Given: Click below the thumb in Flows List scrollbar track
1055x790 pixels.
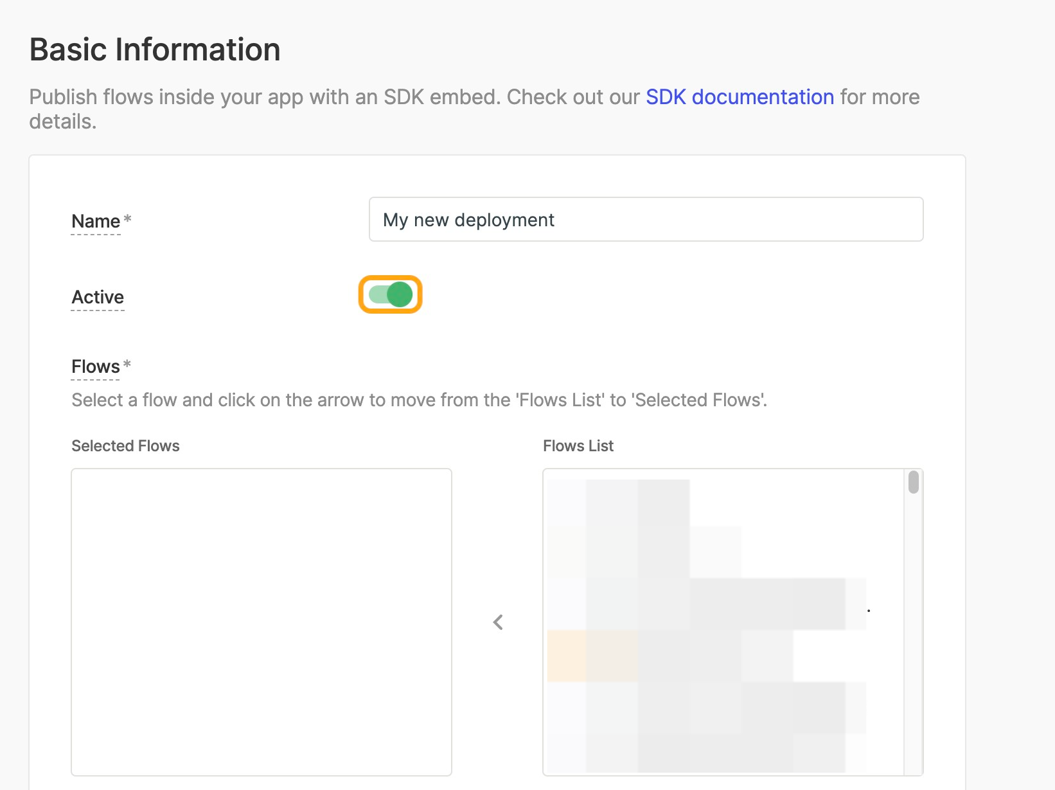Looking at the screenshot, I should 913,643.
